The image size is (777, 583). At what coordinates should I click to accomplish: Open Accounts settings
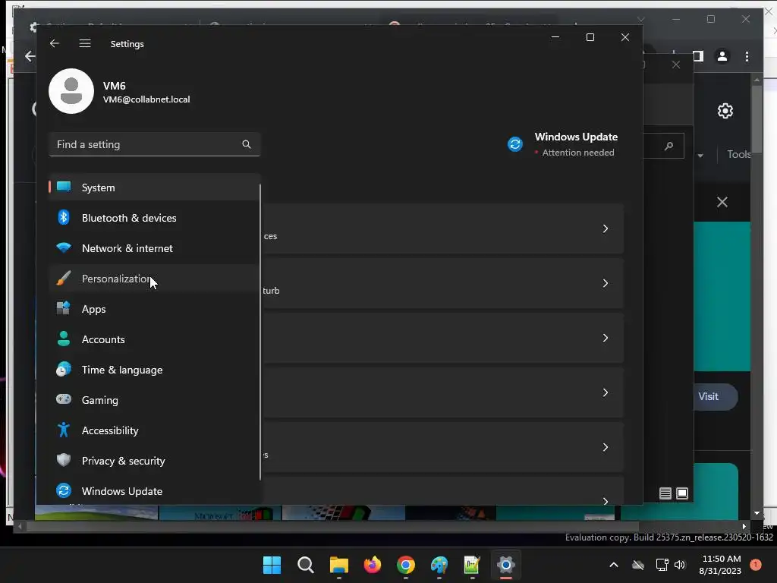[x=153, y=339]
